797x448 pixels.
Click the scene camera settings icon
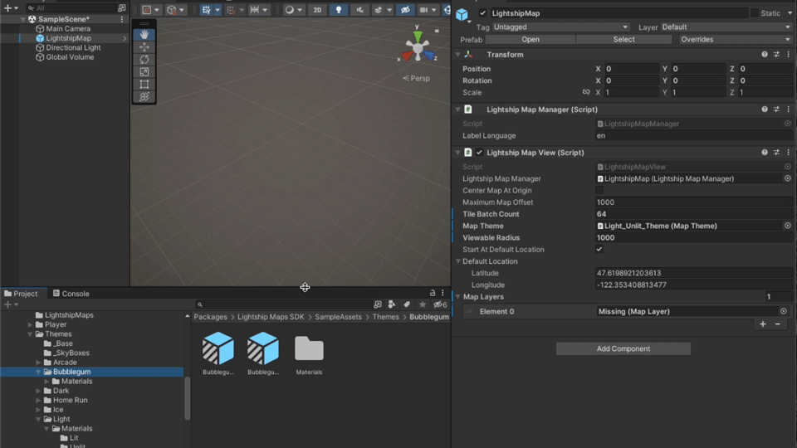(x=423, y=10)
